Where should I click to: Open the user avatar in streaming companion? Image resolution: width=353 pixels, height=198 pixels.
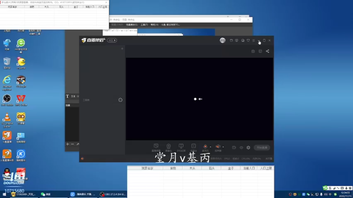click(222, 40)
